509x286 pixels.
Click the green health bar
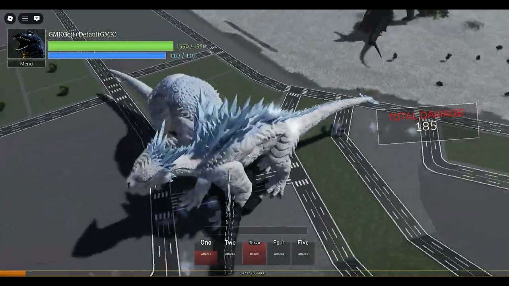coord(111,46)
